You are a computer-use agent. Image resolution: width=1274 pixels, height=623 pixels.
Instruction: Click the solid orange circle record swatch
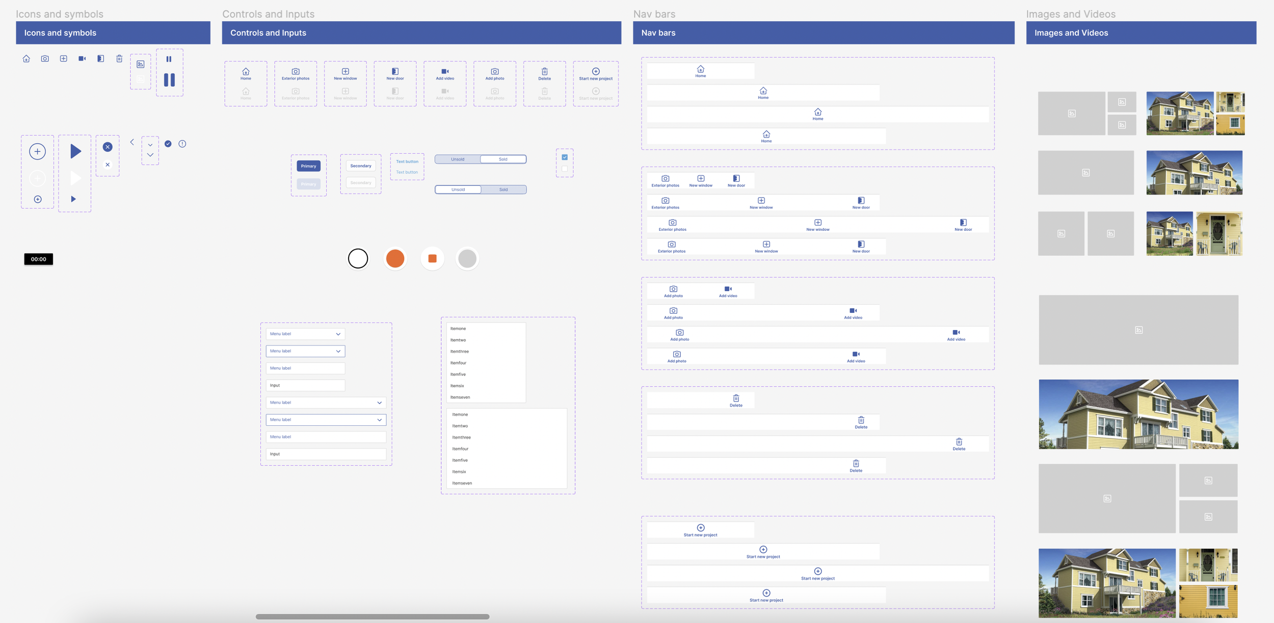pos(395,259)
